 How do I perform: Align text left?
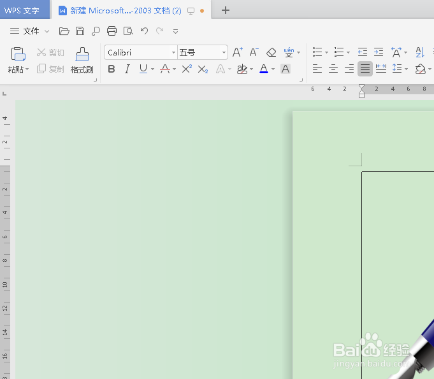click(317, 69)
